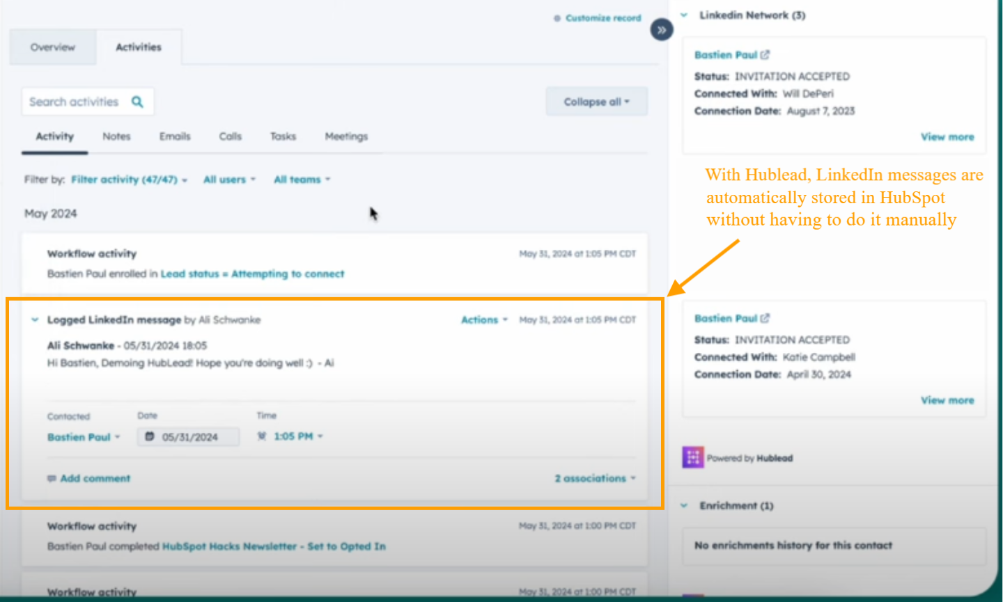
Task: Click the Customize record link
Action: point(603,18)
